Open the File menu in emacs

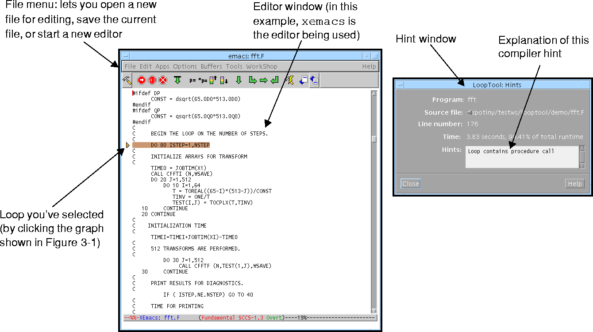pyautogui.click(x=130, y=66)
